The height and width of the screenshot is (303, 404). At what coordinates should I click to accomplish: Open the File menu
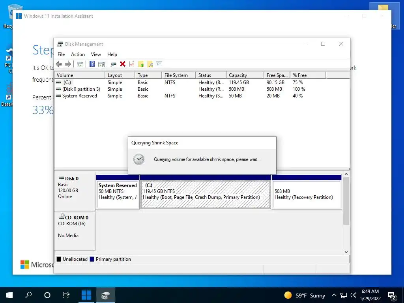click(x=61, y=54)
